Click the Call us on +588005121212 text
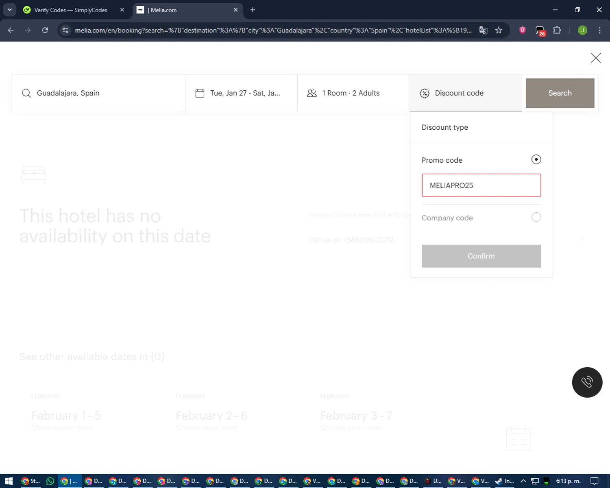The image size is (610, 488). point(351,240)
